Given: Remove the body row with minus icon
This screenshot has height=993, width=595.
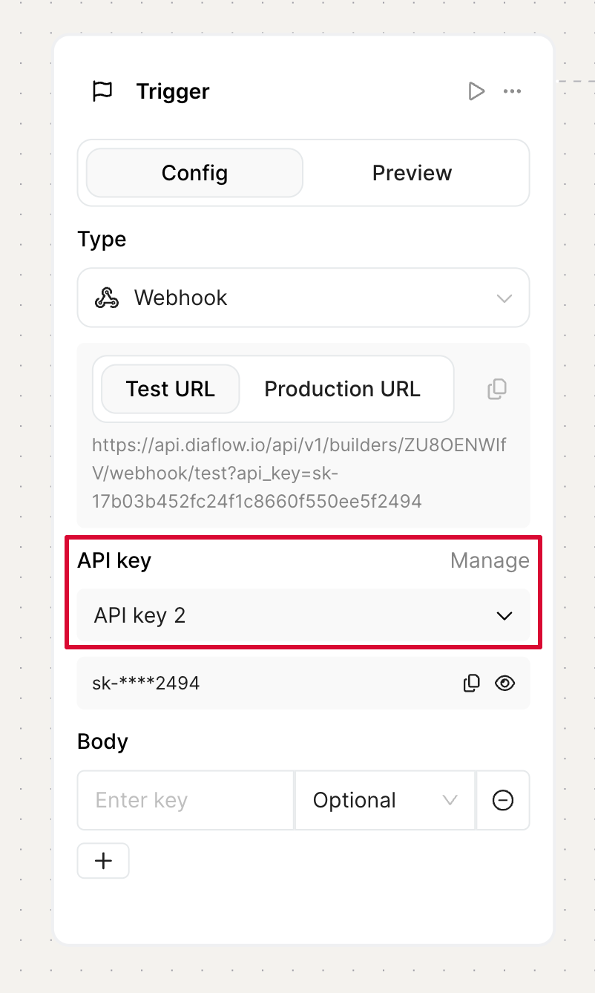Looking at the screenshot, I should 503,800.
